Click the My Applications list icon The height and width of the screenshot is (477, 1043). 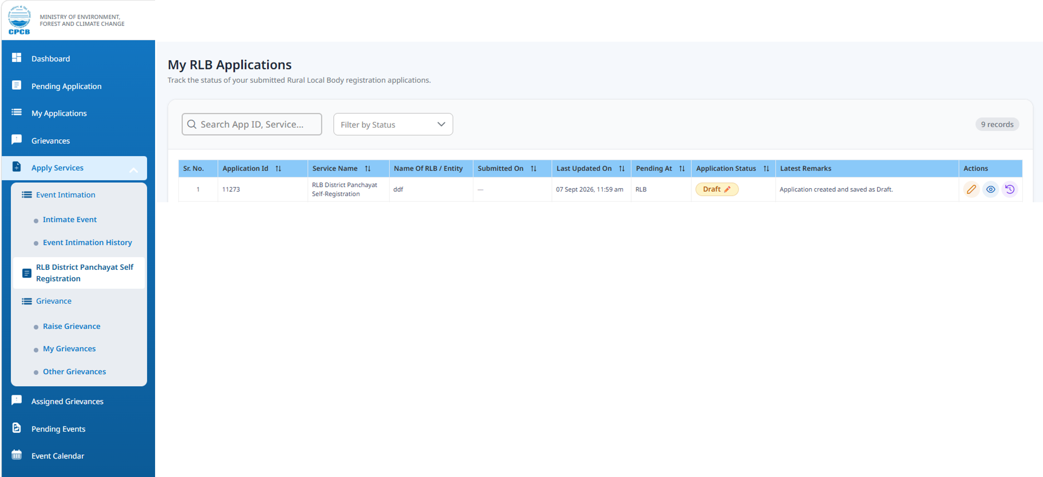pos(16,112)
